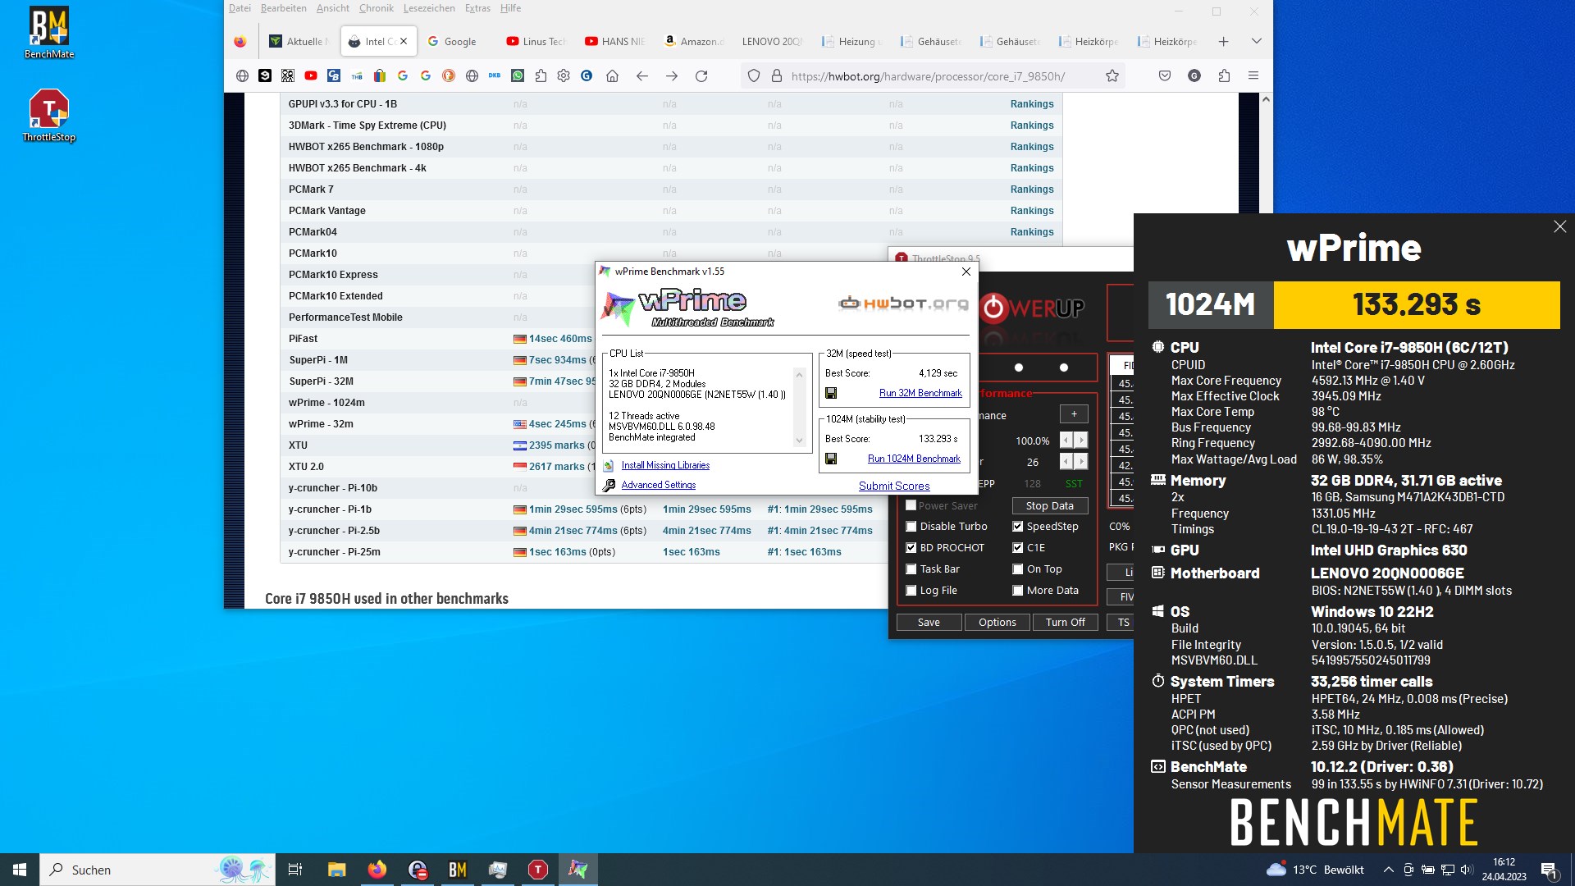Click the Firefox address bar URL
Viewport: 1575px width, 886px height.
pos(928,76)
